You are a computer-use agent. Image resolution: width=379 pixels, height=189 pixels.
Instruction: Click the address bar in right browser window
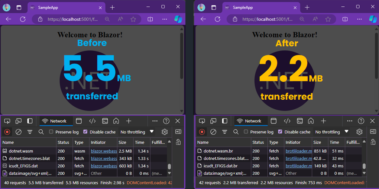pos(281,19)
